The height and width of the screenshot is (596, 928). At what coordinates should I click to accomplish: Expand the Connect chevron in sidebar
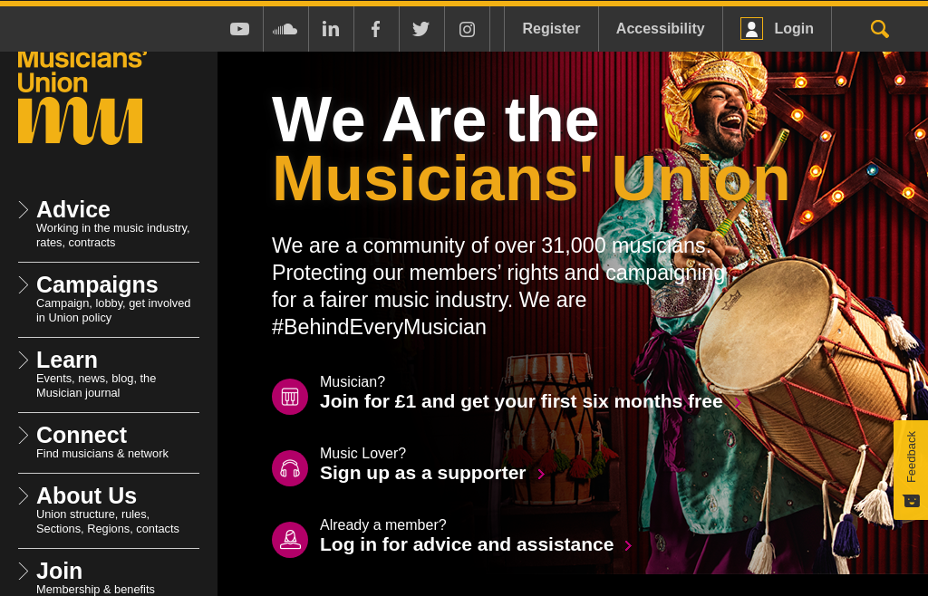[x=23, y=435]
